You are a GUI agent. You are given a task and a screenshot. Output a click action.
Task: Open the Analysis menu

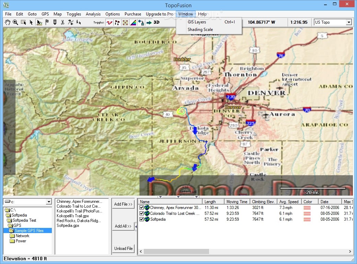(x=93, y=14)
